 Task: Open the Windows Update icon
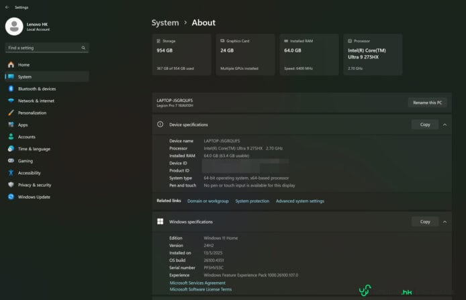pos(11,197)
